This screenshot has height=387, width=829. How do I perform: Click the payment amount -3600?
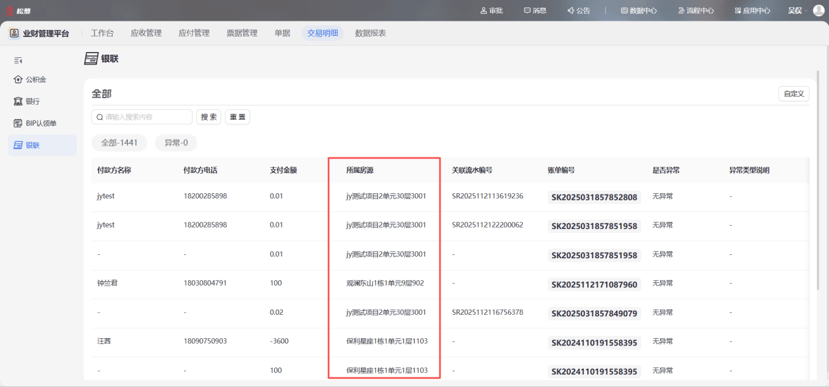(x=279, y=341)
